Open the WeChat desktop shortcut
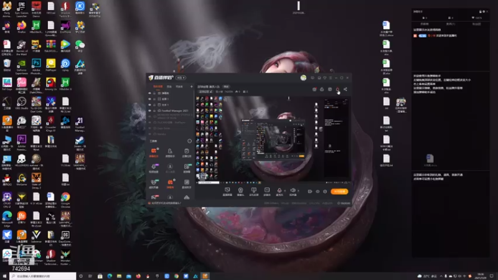Viewport: 498px width, 280px height. point(80,46)
